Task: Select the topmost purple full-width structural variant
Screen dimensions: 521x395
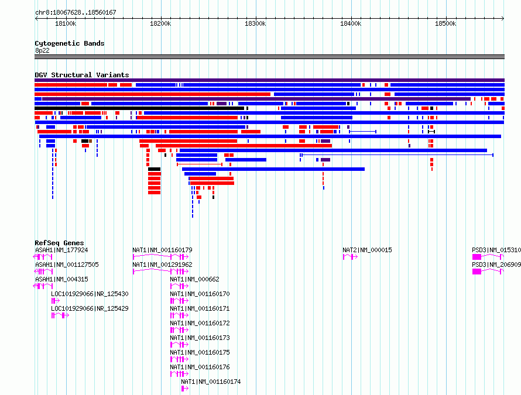Action: click(269, 80)
